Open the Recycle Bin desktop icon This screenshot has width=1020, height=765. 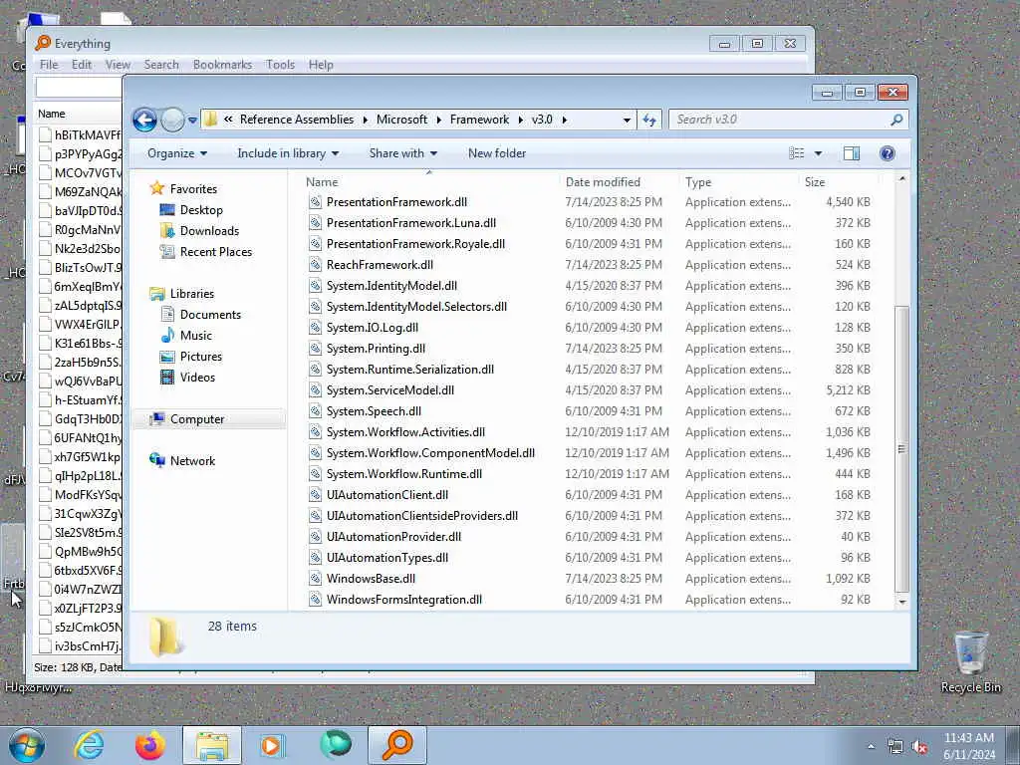click(970, 661)
